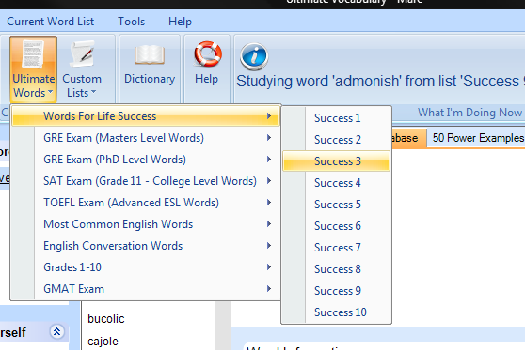This screenshot has width=525, height=350.
Task: Select the Success 7 list
Action: 337,248
